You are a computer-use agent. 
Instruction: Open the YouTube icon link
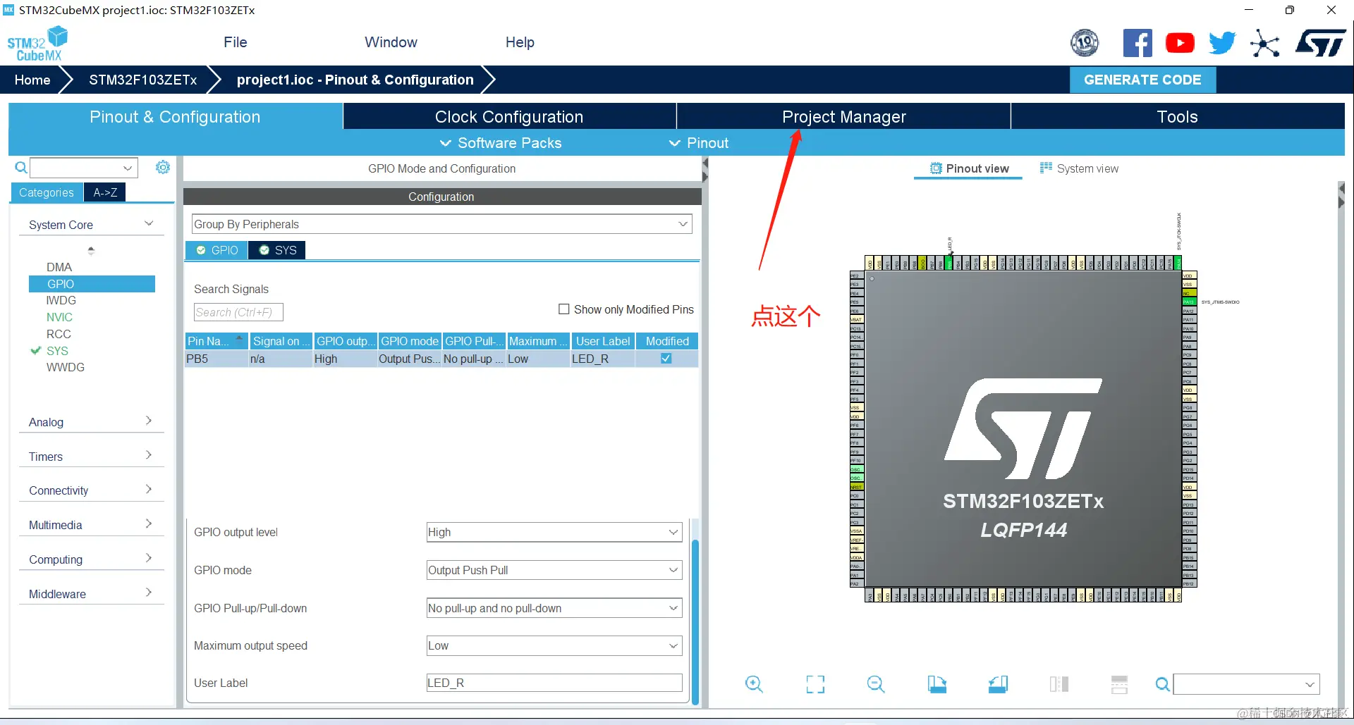coord(1180,43)
